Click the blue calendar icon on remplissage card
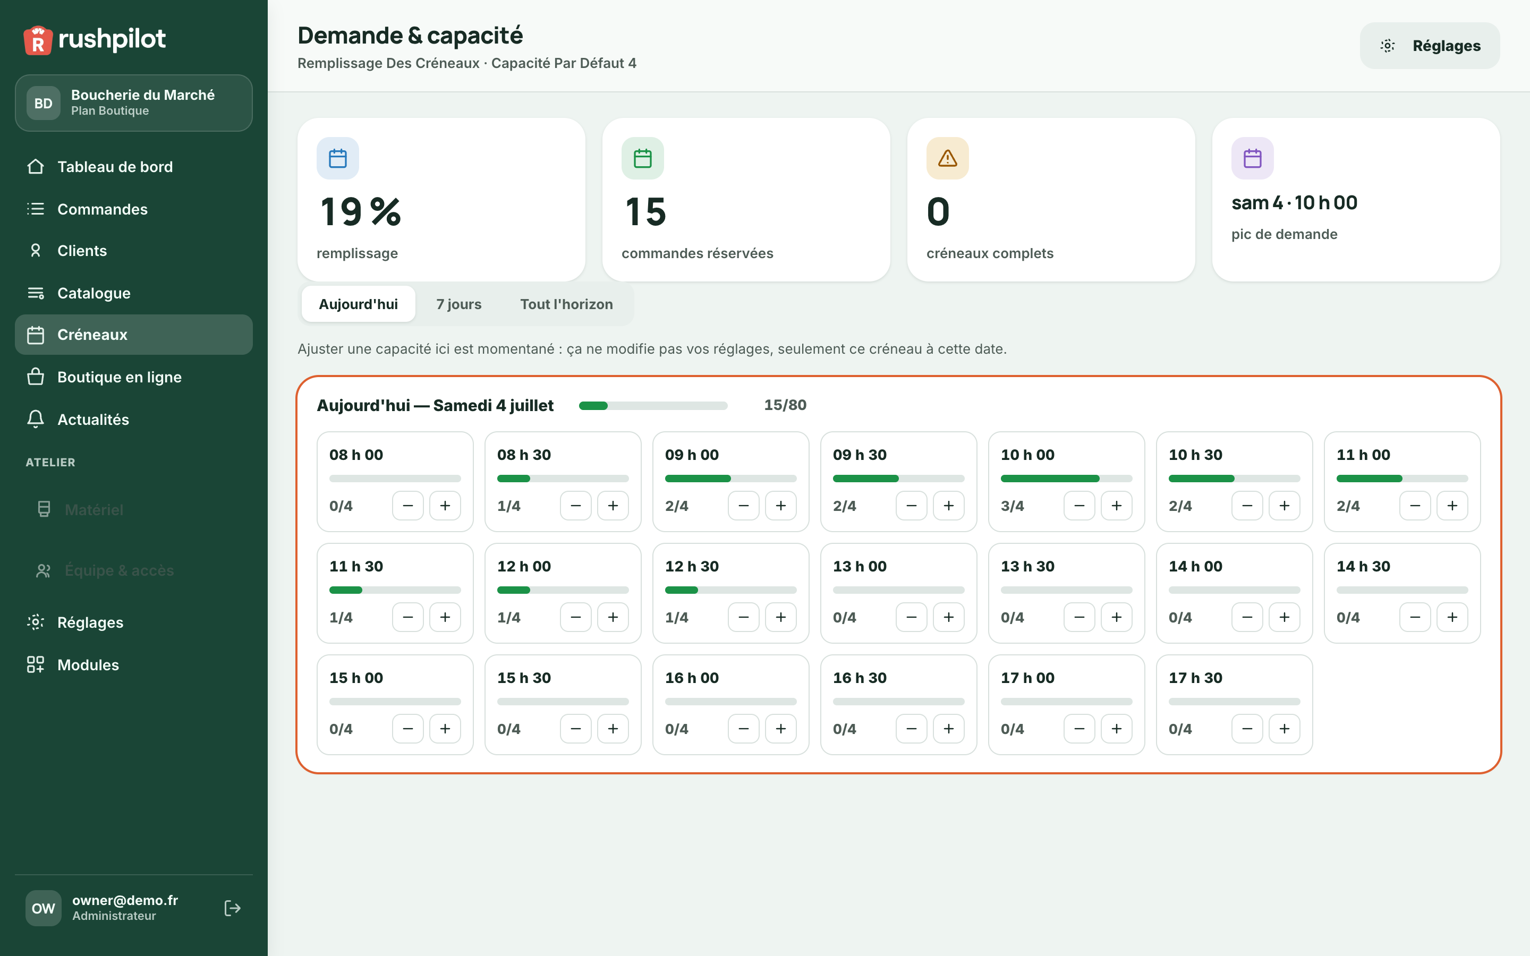Image resolution: width=1530 pixels, height=956 pixels. coord(338,158)
